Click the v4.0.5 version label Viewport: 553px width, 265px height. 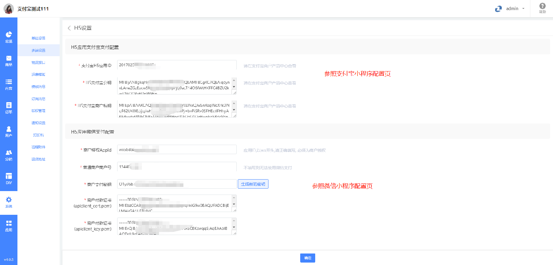click(9, 260)
